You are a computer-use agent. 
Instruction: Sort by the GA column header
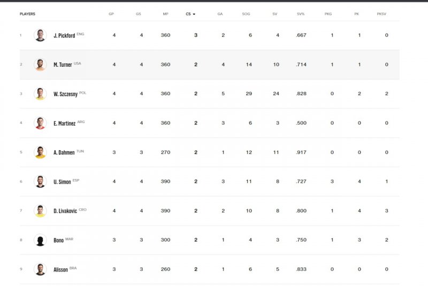tap(220, 14)
